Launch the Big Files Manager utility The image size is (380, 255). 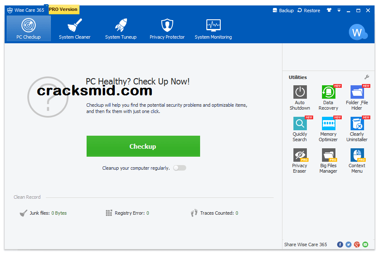click(328, 160)
